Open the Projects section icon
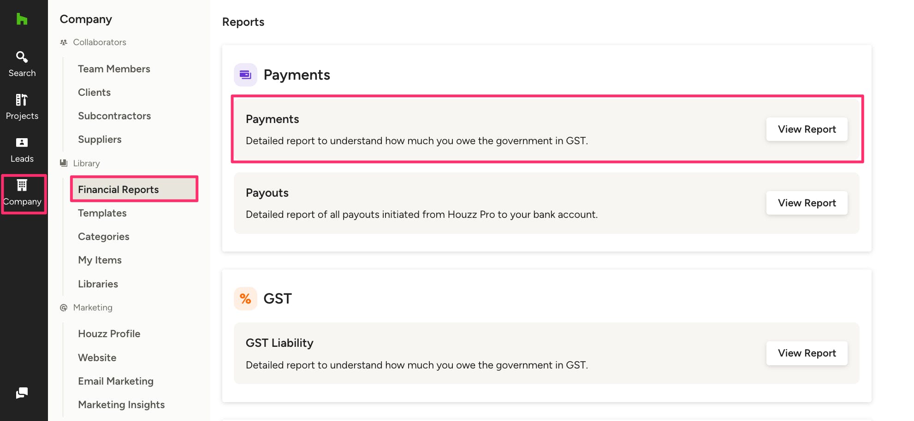The image size is (914, 421). click(x=22, y=100)
